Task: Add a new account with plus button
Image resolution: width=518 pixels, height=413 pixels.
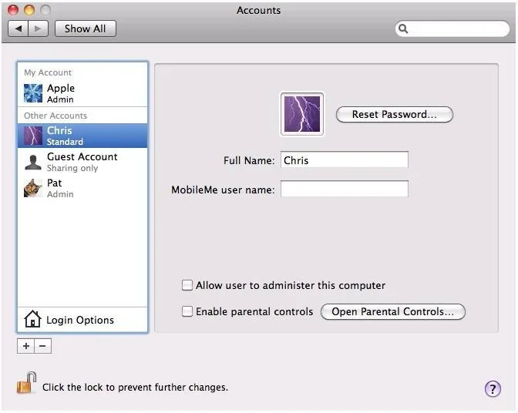Action: (x=25, y=346)
